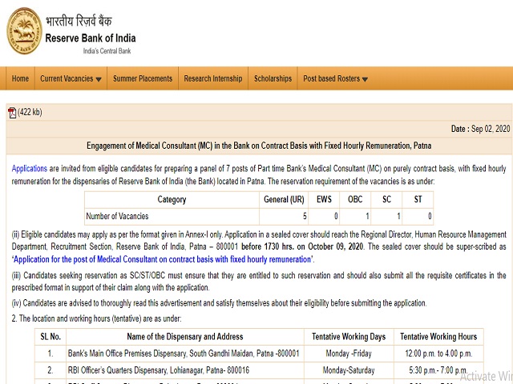Click the General (UR) column header
The image size is (513, 384).
pyautogui.click(x=284, y=199)
